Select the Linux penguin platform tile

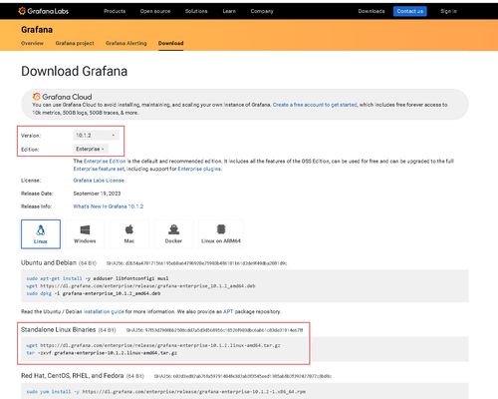pyautogui.click(x=41, y=234)
